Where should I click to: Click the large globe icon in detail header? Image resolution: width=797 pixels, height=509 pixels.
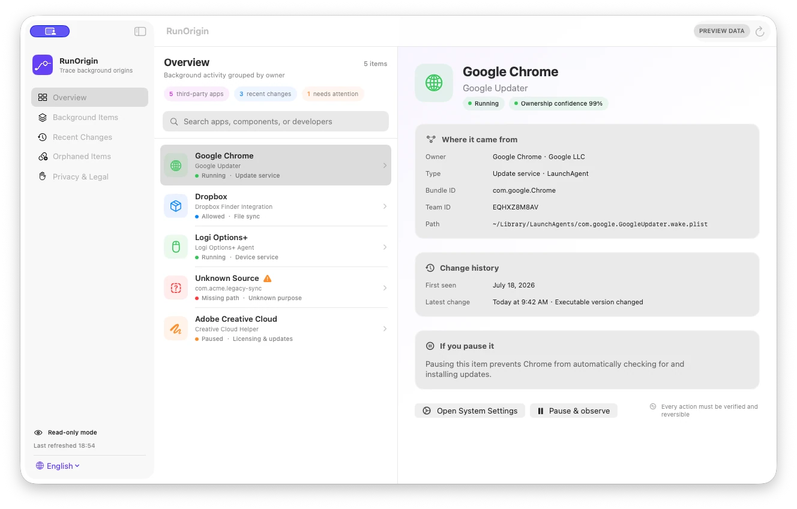pos(434,83)
